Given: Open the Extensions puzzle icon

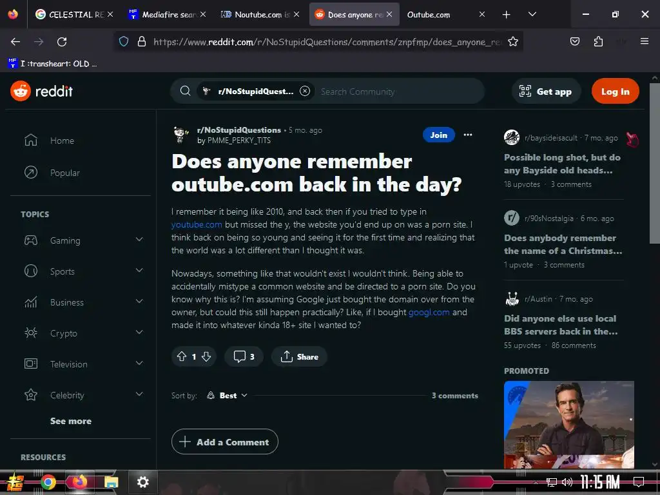Looking at the screenshot, I should [598, 41].
